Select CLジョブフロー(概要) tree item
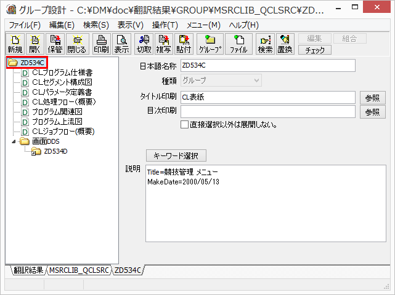This screenshot has height=295, width=395. pos(58,132)
